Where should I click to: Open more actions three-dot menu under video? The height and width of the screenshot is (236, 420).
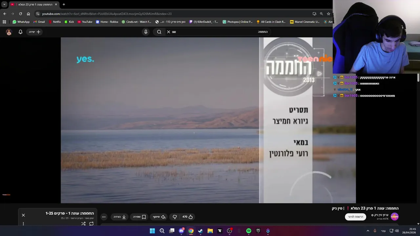(104, 217)
